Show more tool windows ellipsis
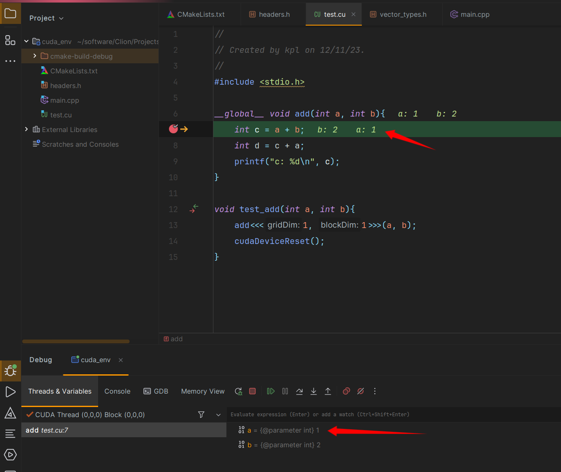Screen dimensions: 561x472 pyautogui.click(x=10, y=61)
